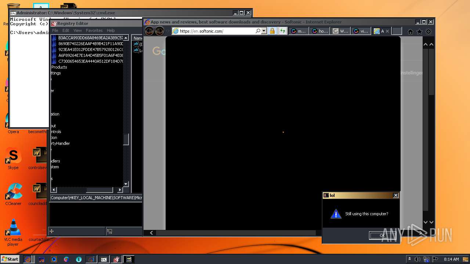The height and width of the screenshot is (264, 470).
Task: Click OK in the lol dialog
Action: (382, 235)
